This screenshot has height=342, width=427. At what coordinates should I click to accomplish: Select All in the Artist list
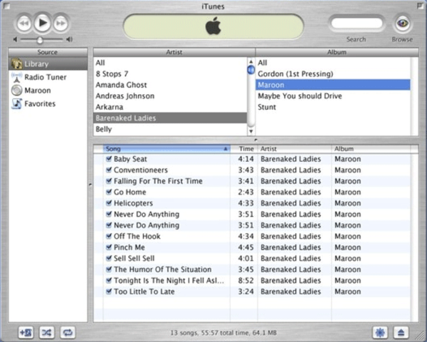pyautogui.click(x=170, y=63)
